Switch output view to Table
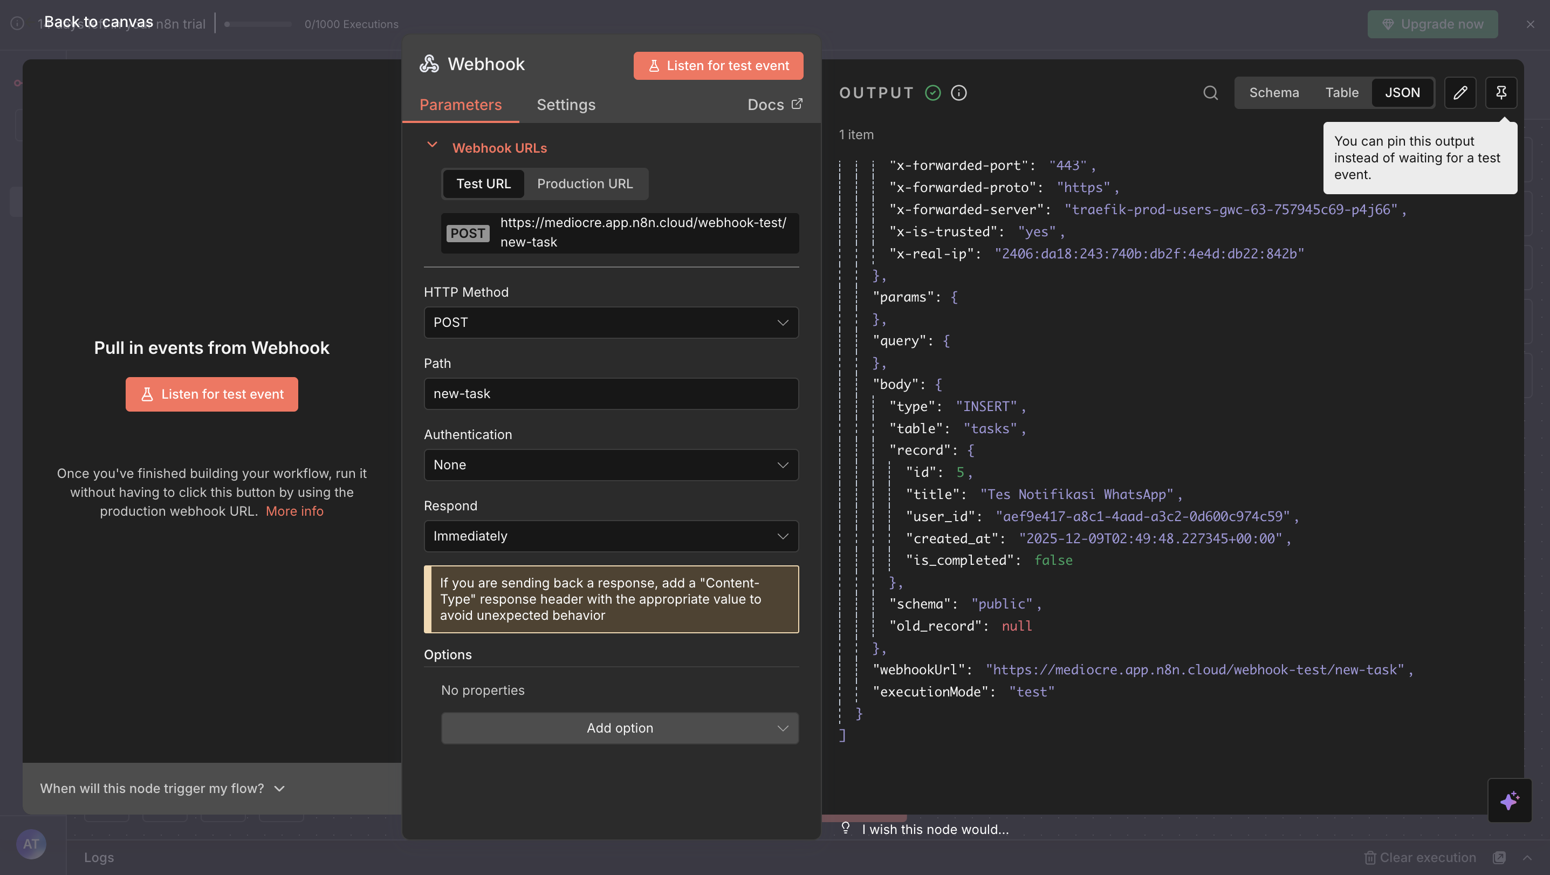This screenshot has width=1550, height=875. pos(1341,93)
